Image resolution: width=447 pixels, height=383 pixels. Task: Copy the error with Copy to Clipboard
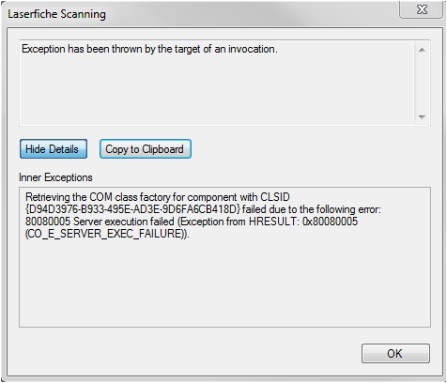tap(146, 149)
